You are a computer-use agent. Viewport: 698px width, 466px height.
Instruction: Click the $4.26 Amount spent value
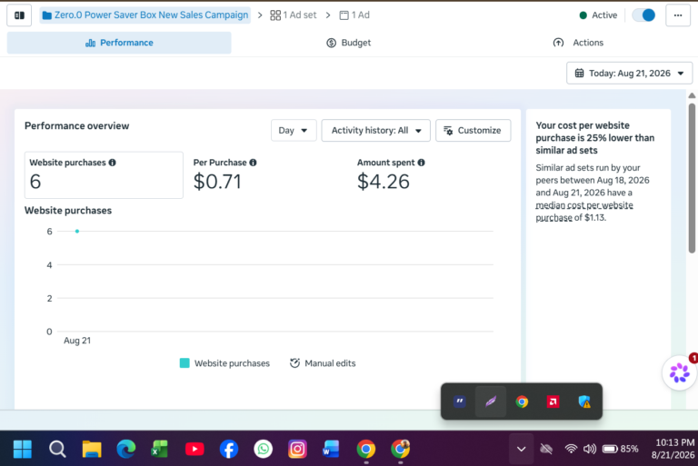(x=384, y=182)
